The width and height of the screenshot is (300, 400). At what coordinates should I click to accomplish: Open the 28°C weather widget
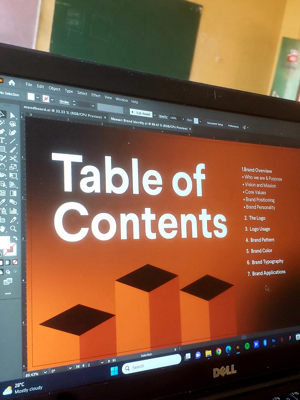tap(23, 387)
